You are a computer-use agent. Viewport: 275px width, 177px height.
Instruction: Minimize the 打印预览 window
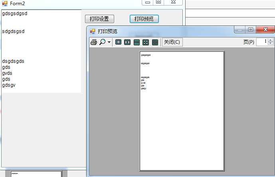(240, 30)
